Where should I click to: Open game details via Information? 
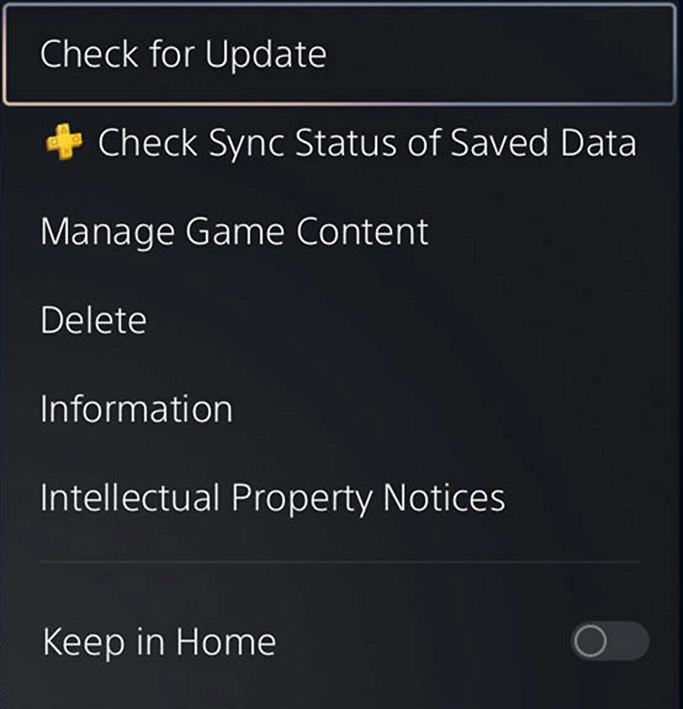137,407
